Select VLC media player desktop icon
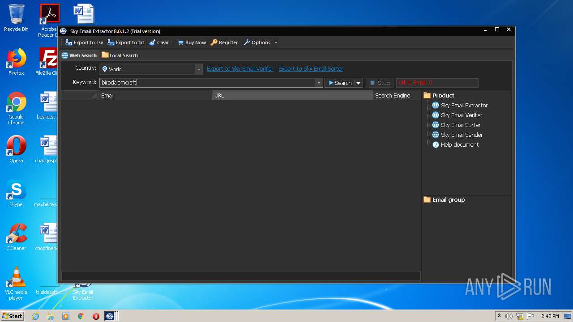 16,284
